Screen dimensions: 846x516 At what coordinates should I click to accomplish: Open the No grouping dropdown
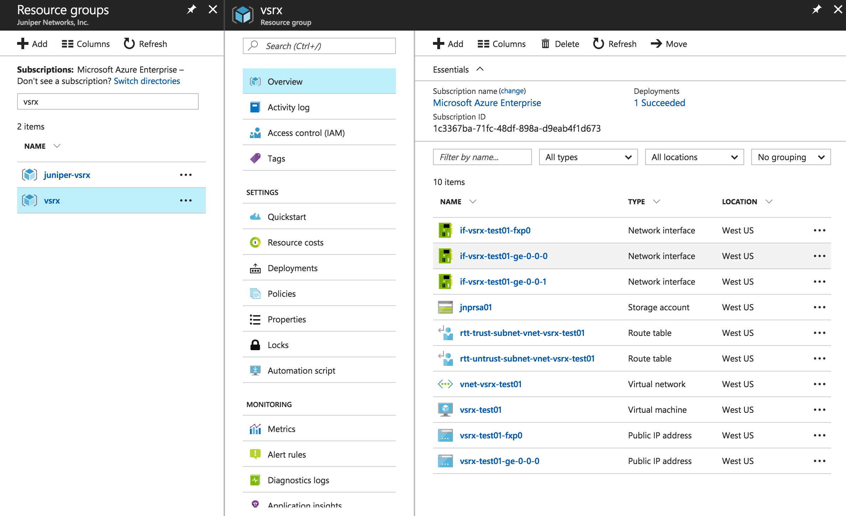point(790,157)
